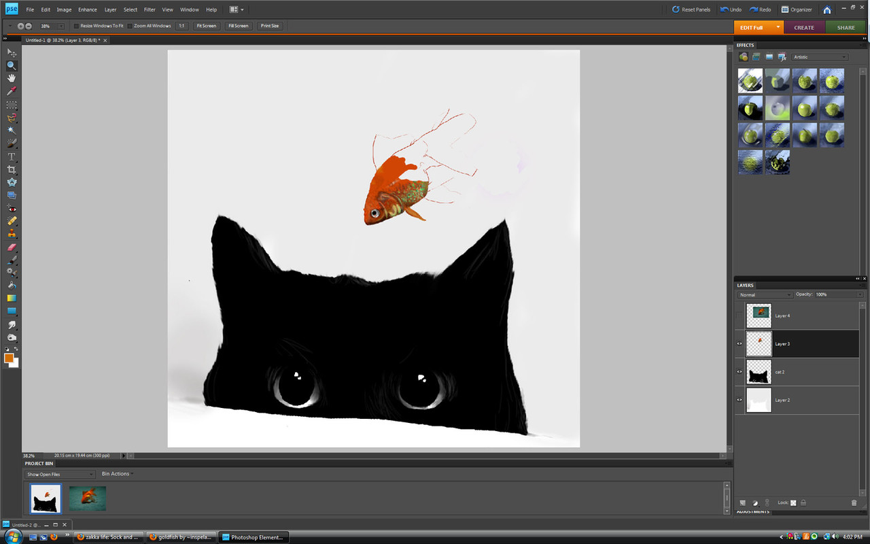Open the layer blend mode Normal dropdown
Image resolution: width=870 pixels, height=544 pixels.
tap(765, 294)
